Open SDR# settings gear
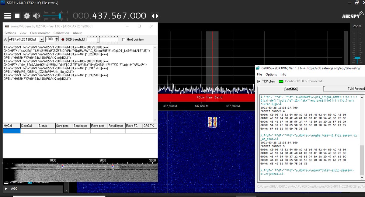 click(27, 16)
